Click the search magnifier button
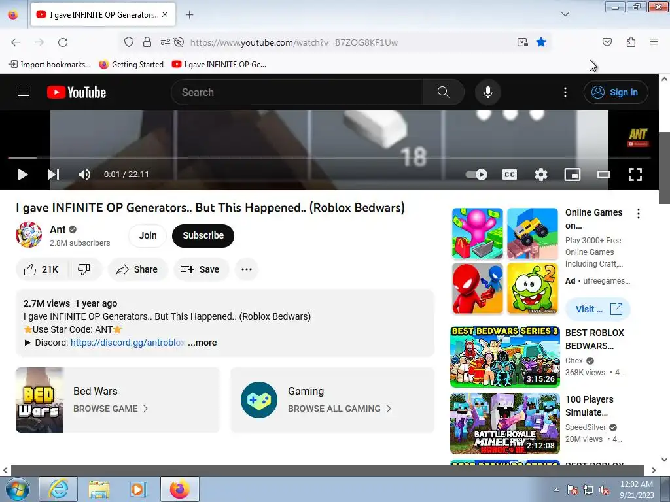670x502 pixels. point(444,92)
